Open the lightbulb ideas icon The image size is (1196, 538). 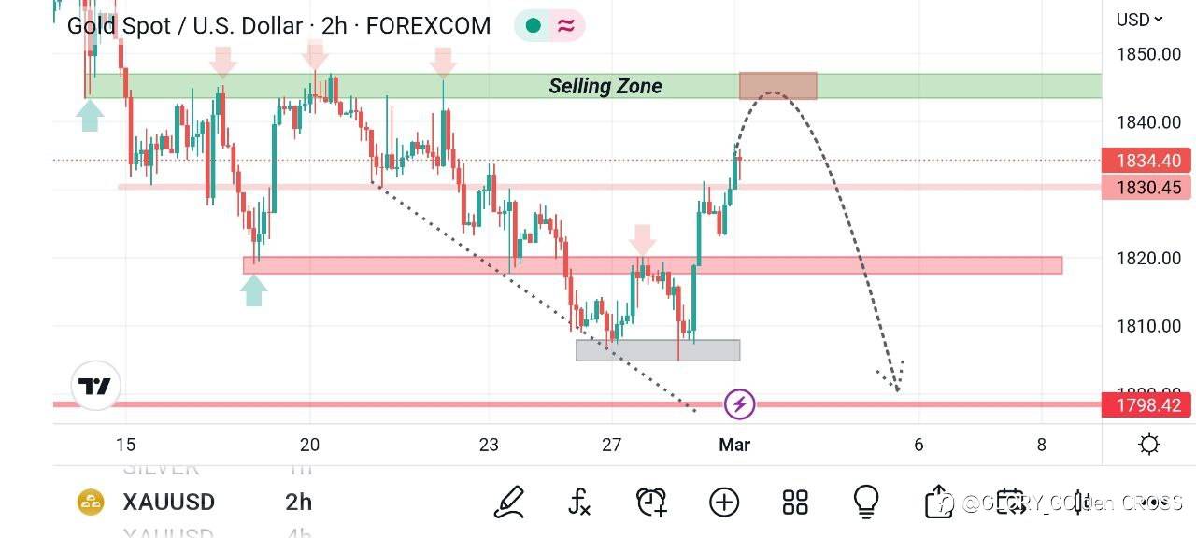[866, 502]
